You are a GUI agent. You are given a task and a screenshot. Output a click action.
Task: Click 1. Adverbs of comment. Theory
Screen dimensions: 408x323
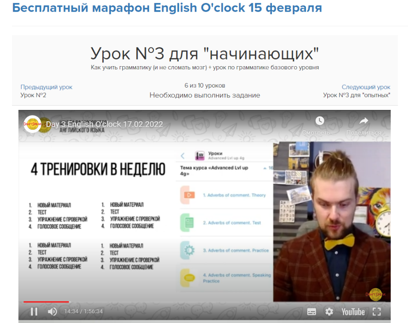[x=234, y=195]
